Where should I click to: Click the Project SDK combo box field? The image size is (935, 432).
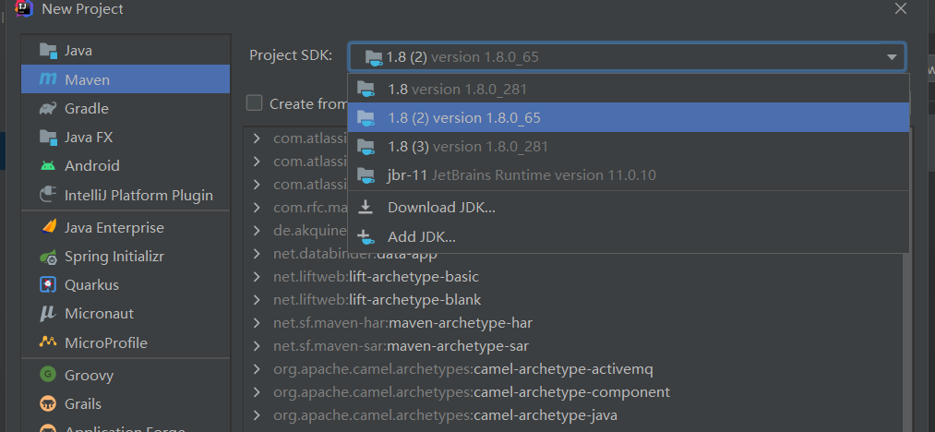628,57
